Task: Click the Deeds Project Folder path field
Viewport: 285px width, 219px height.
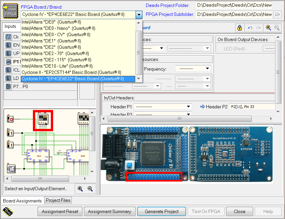Action: tap(235, 5)
